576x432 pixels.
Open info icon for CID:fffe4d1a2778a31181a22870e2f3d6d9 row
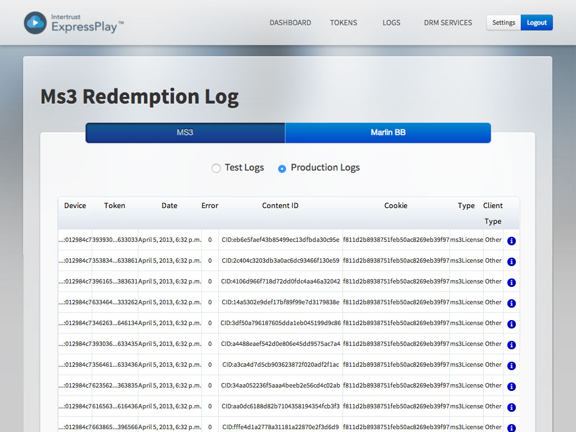(x=511, y=428)
